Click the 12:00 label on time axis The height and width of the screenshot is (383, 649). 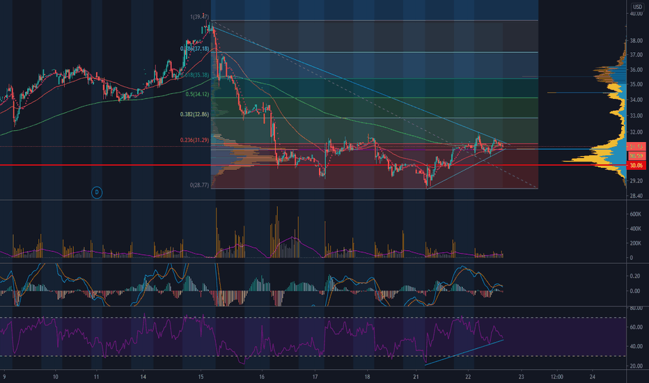click(x=556, y=377)
